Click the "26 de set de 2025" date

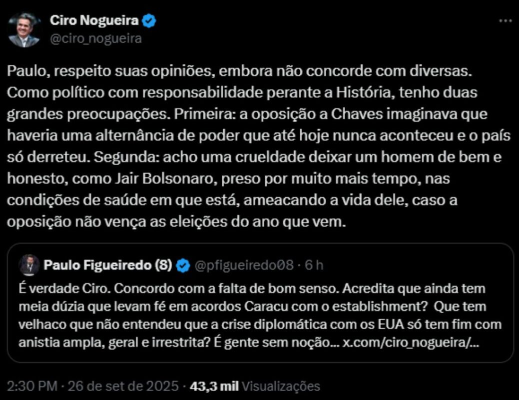123,386
